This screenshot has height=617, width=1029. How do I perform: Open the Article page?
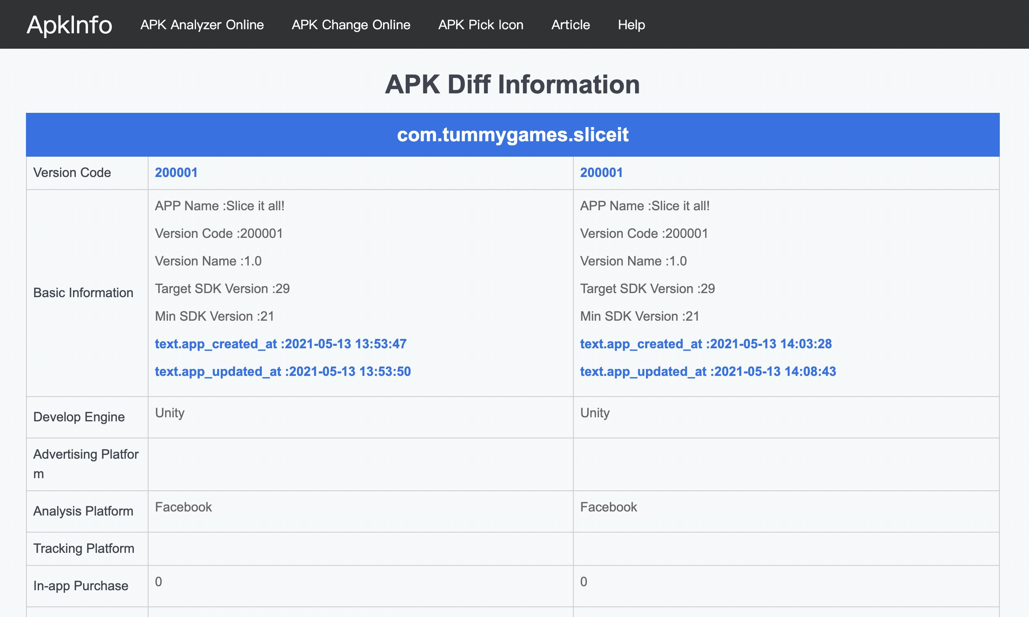click(570, 25)
